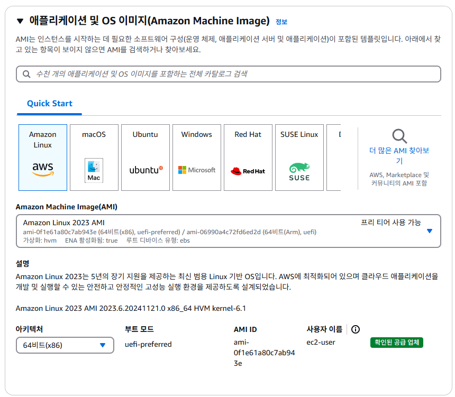
Task: Click the AMI ID value ami-0f1e61a80c7ab943e
Action: [x=264, y=353]
